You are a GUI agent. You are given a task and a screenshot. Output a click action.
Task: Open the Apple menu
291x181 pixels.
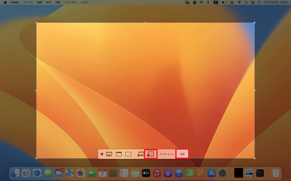coord(5,3)
